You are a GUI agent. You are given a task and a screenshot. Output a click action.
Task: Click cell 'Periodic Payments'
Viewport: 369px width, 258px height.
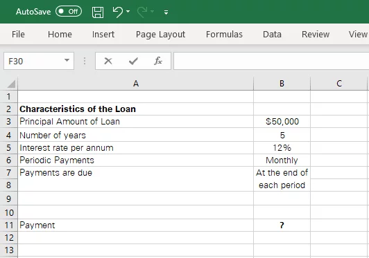coord(135,160)
